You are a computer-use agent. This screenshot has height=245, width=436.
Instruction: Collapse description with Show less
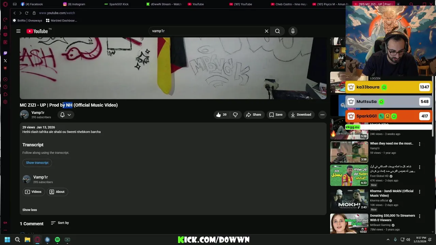[x=30, y=210]
